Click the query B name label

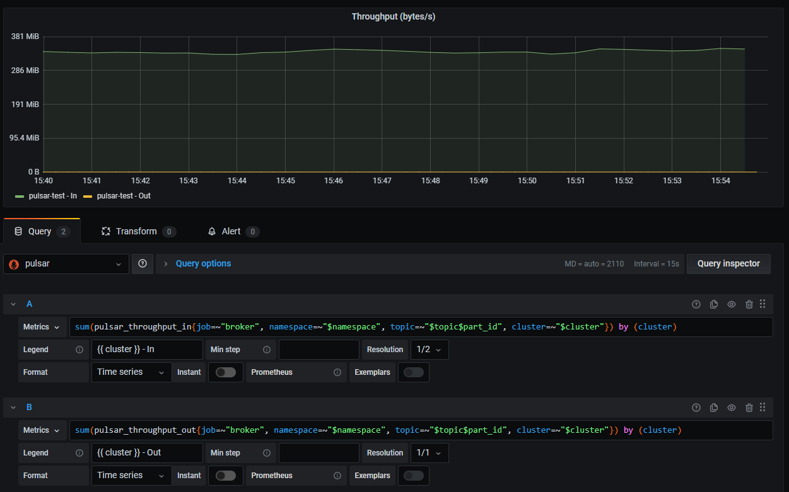pyautogui.click(x=29, y=408)
